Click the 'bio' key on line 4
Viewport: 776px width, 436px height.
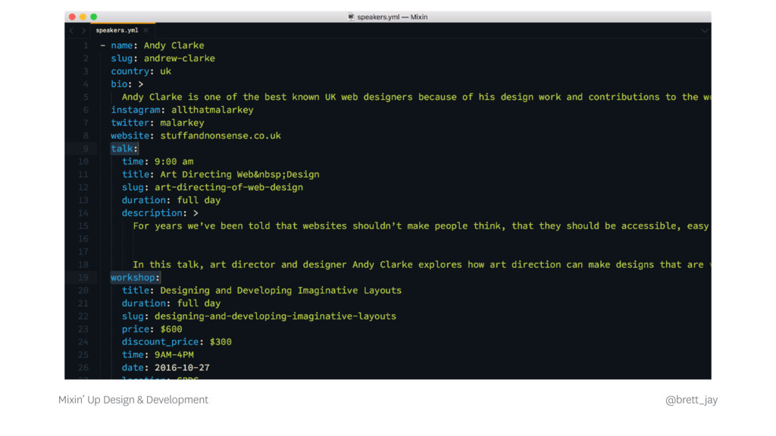119,84
